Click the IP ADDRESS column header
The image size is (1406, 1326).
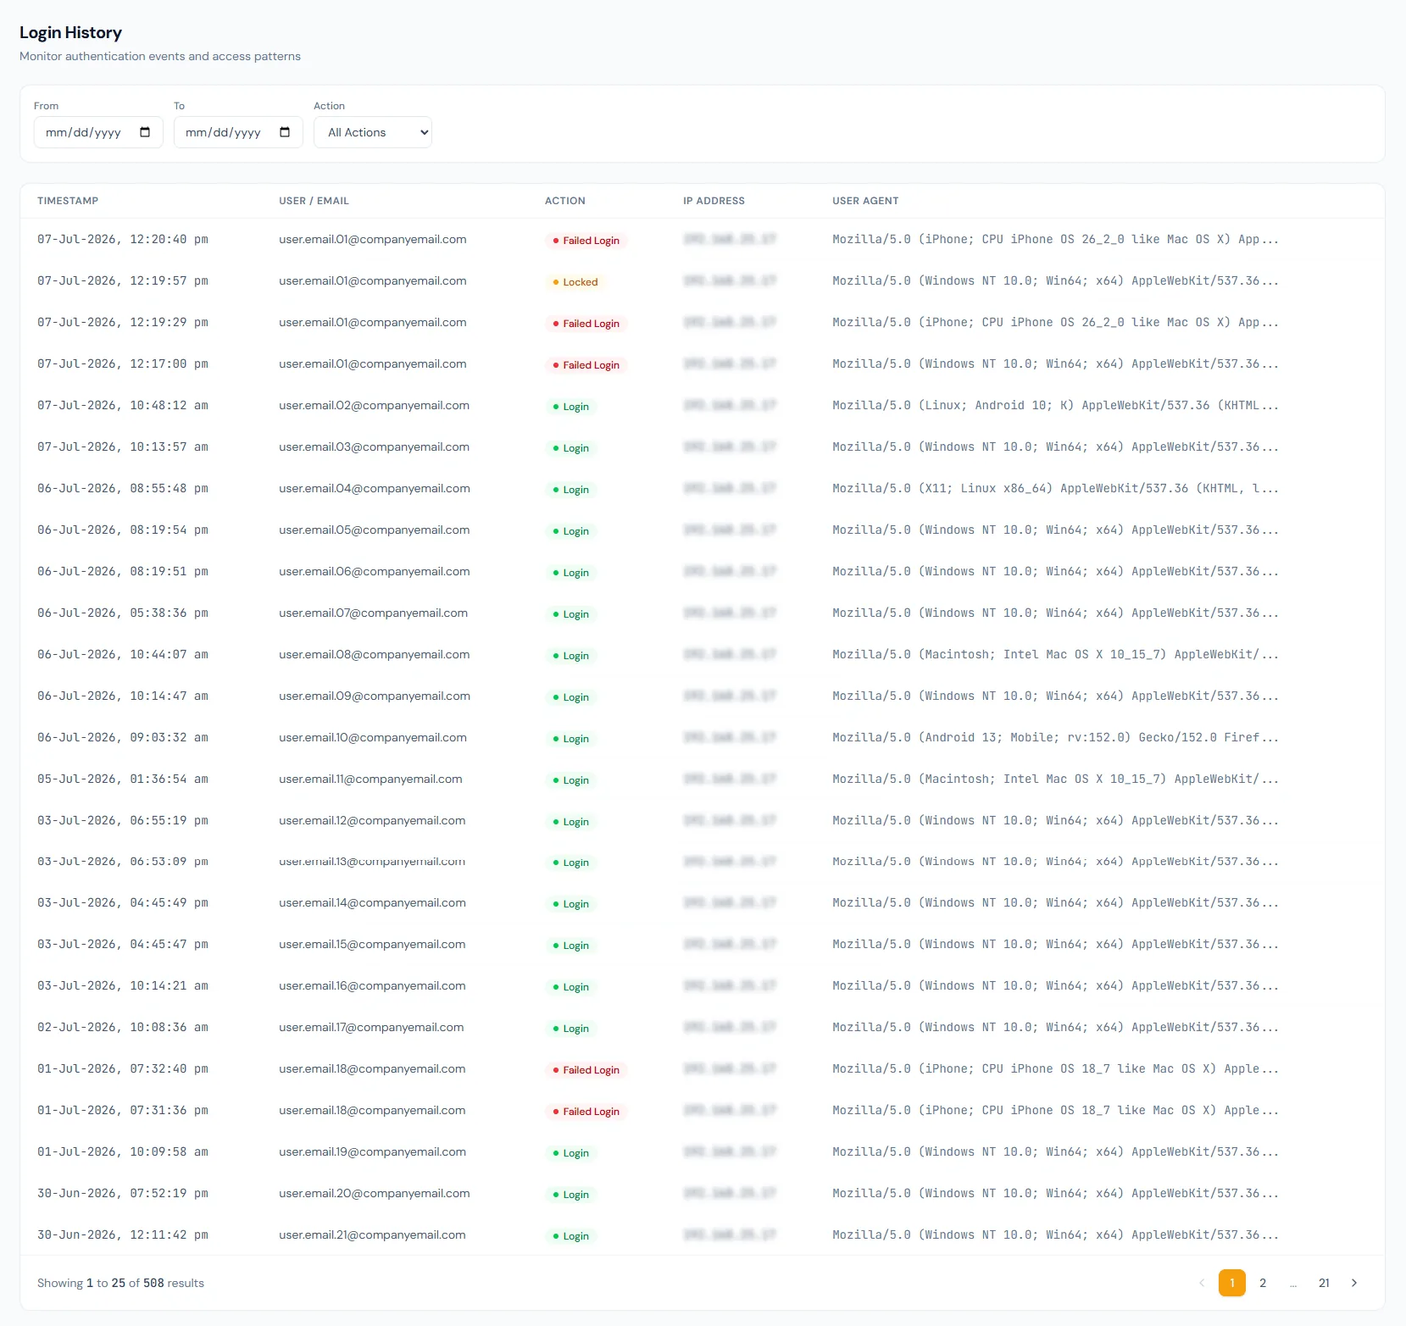714,201
